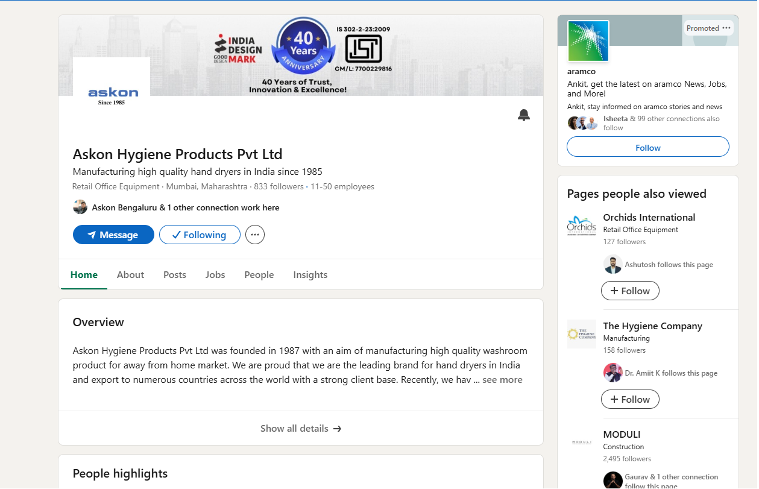Click the MODULI logo
Screen dimensions: 759x489
[x=582, y=443]
